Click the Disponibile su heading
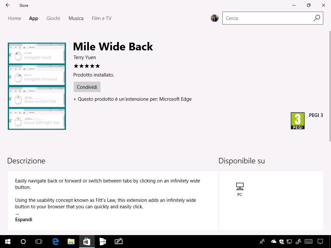The image size is (331, 248). (x=241, y=161)
